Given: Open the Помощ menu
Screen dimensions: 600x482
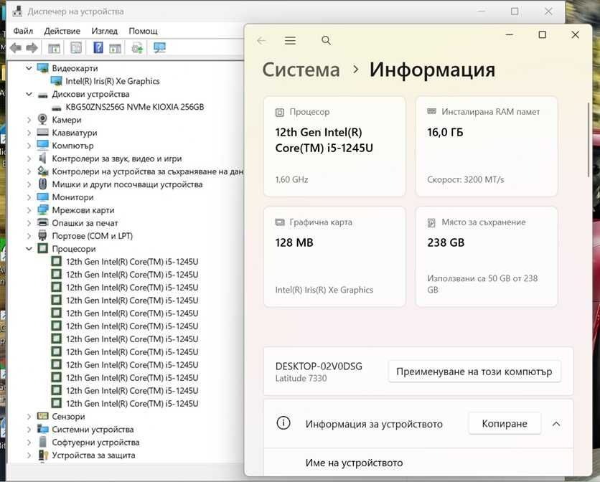Looking at the screenshot, I should click(x=143, y=31).
